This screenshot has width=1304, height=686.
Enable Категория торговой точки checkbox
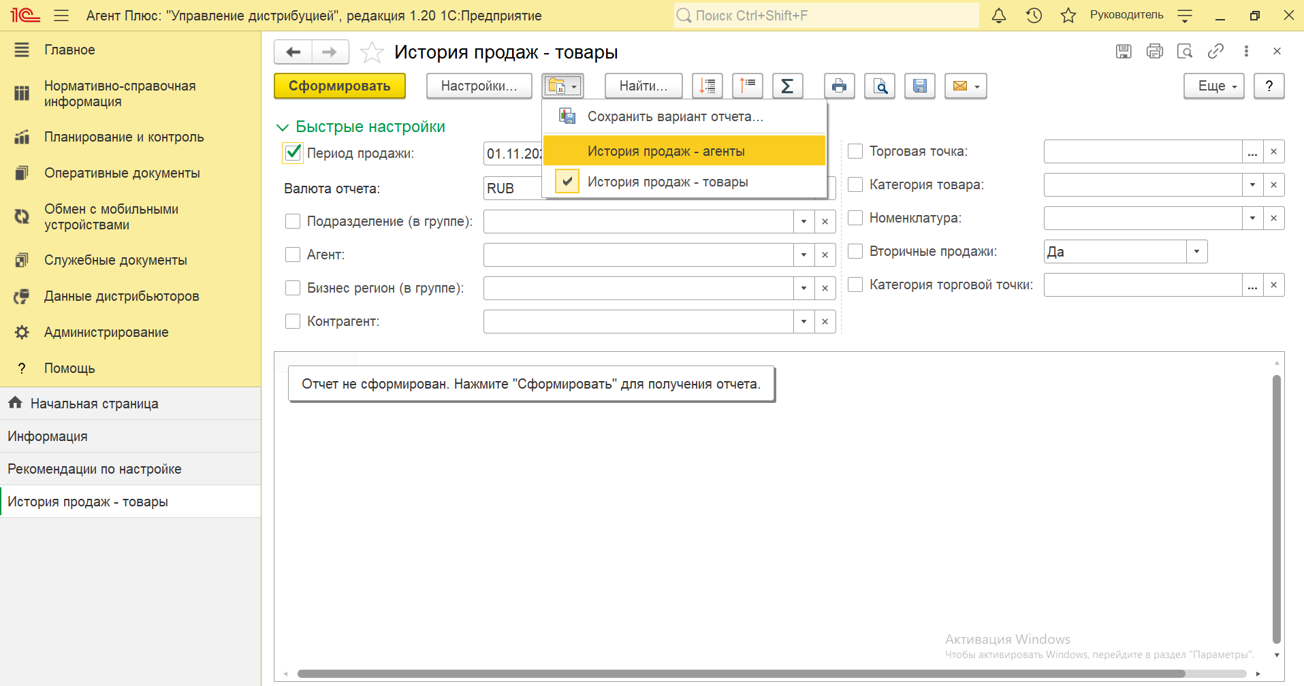click(855, 284)
